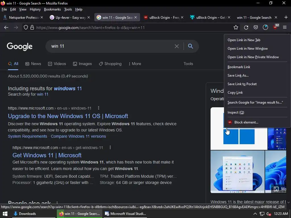Select Save Link to Pocket
This screenshot has height=218, width=291.
tap(257, 84)
